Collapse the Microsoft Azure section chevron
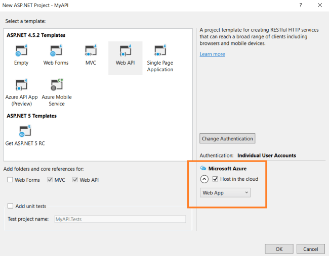The width and height of the screenshot is (329, 256). [x=204, y=179]
